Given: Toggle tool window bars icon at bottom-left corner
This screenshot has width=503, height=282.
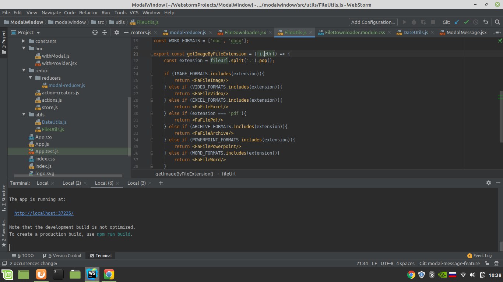Looking at the screenshot, I should pyautogui.click(x=4, y=263).
